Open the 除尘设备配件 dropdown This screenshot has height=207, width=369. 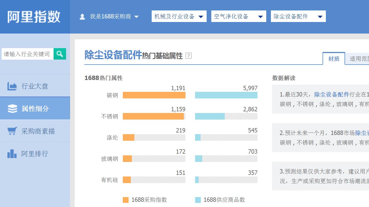coord(298,16)
